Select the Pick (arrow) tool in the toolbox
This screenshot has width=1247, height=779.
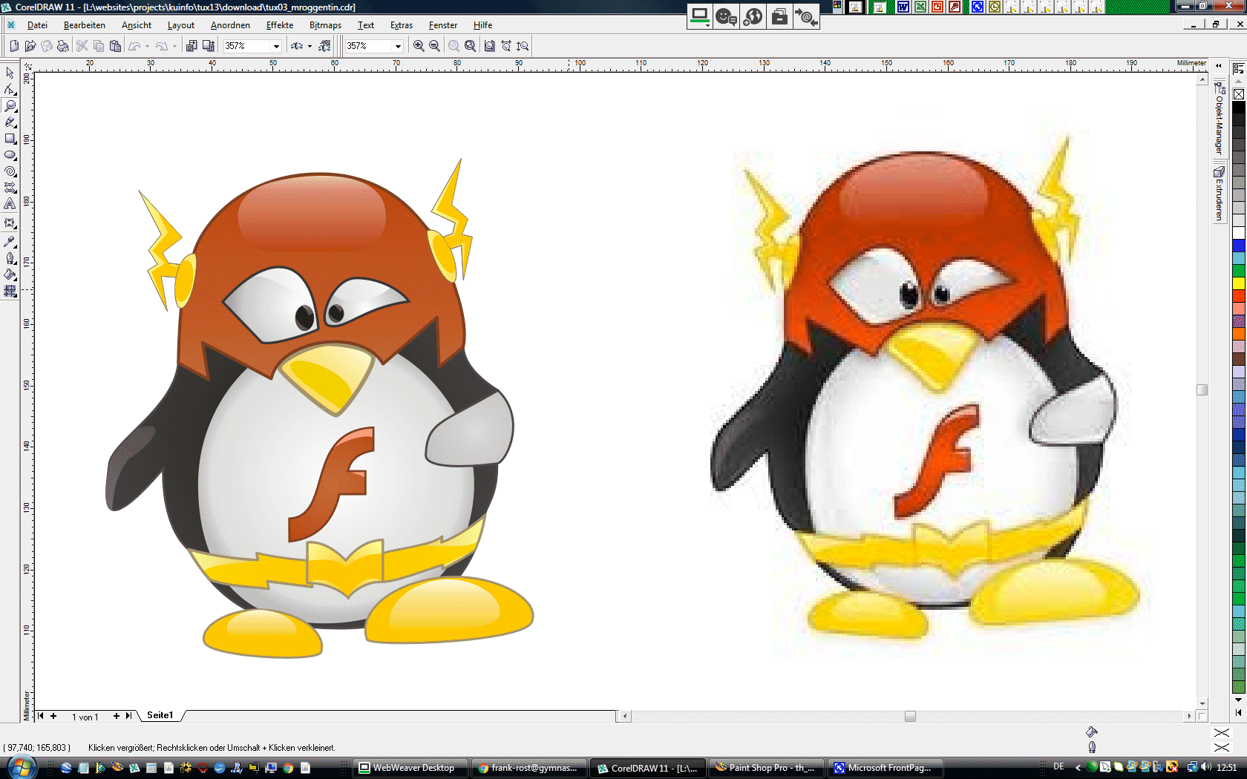10,73
